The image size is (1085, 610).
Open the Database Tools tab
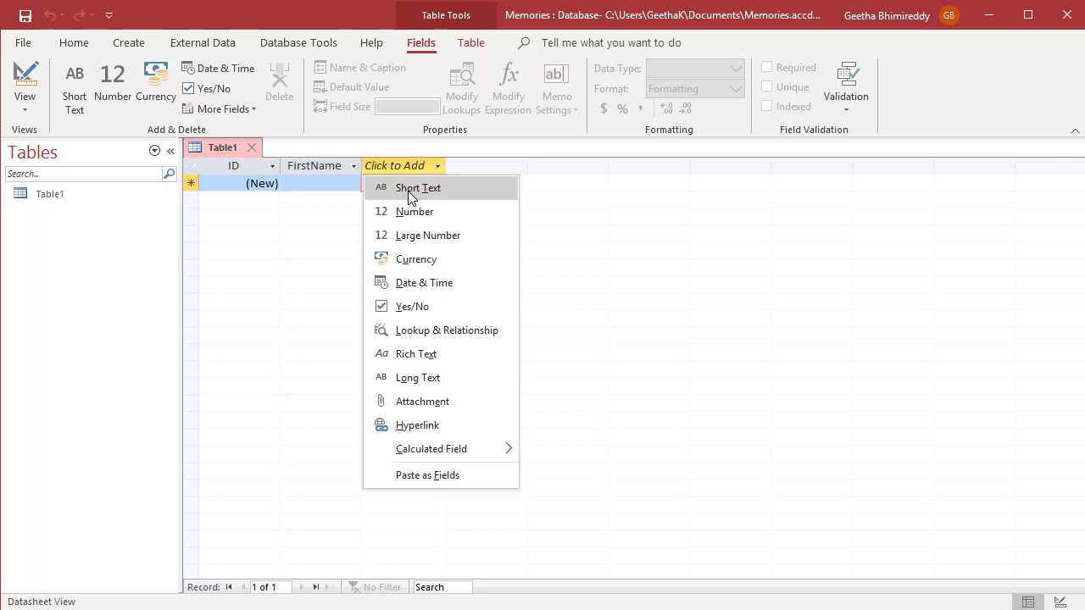tap(298, 42)
